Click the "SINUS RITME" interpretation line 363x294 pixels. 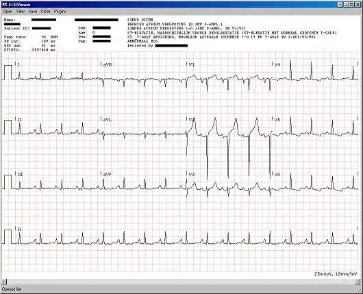[140, 20]
